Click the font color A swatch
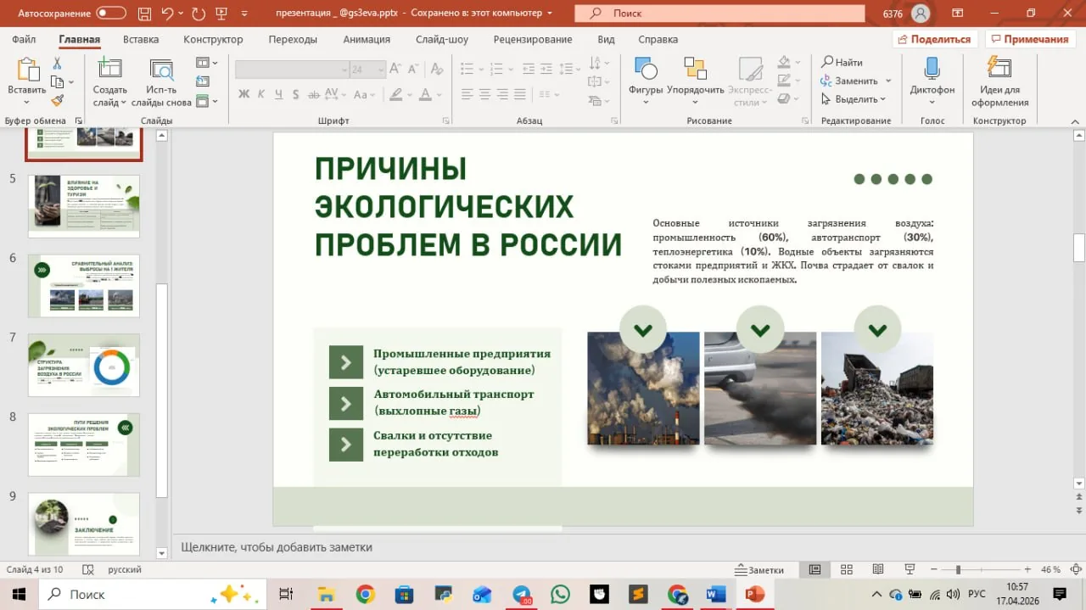Image resolution: width=1086 pixels, height=610 pixels. pos(426,94)
